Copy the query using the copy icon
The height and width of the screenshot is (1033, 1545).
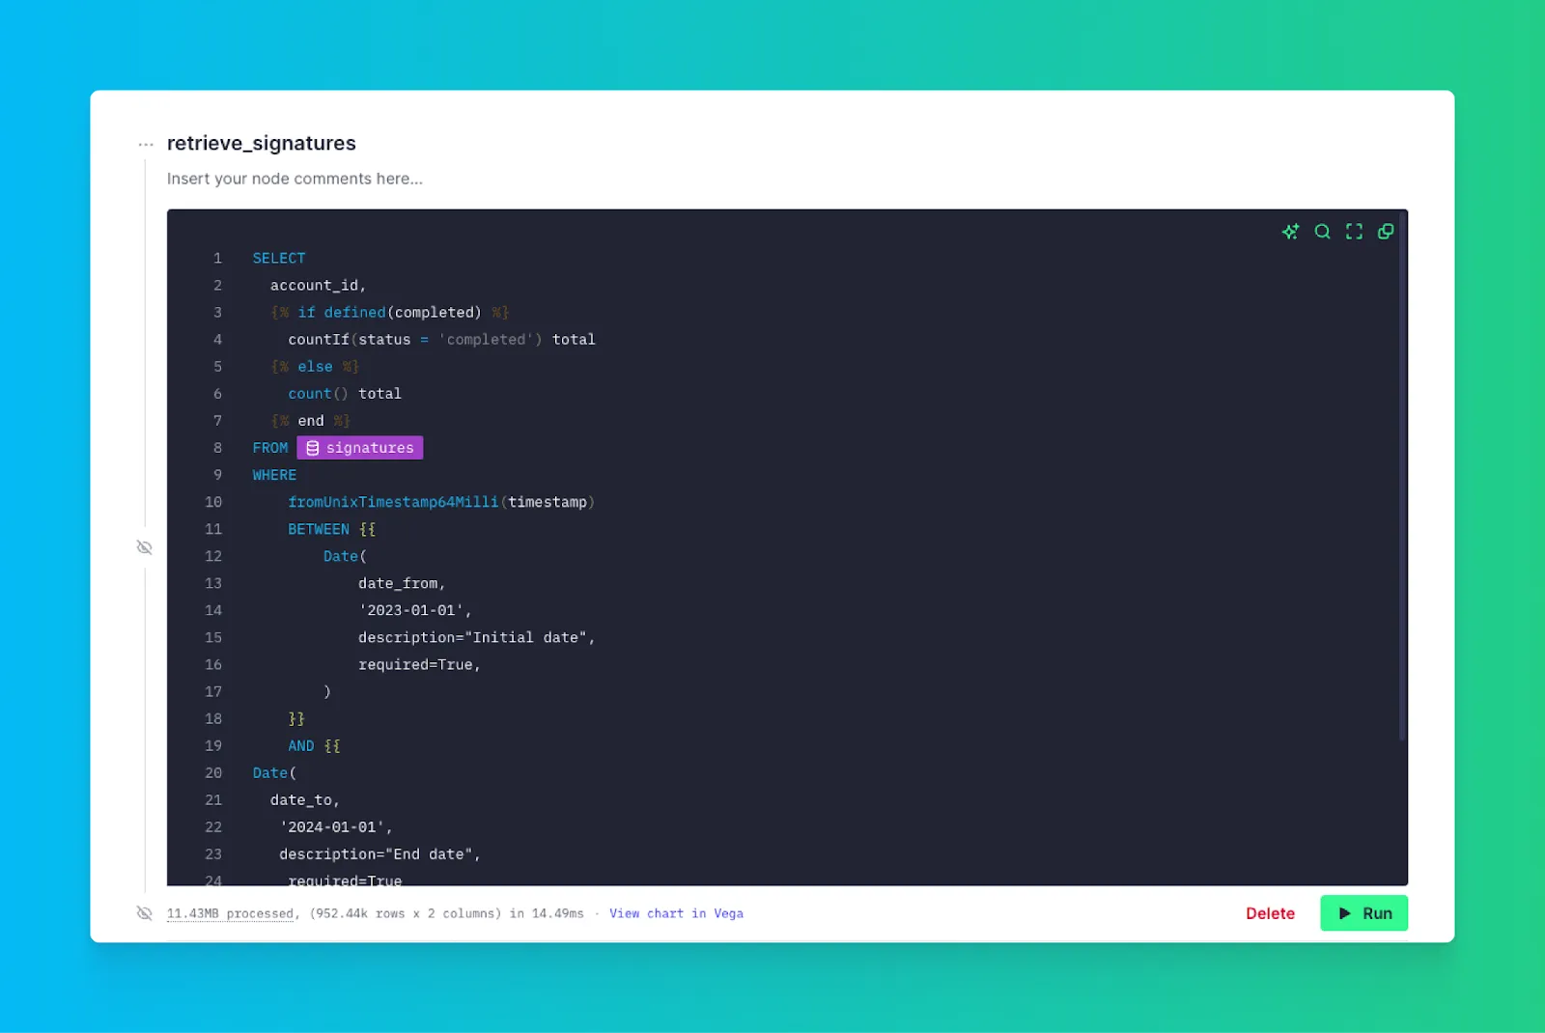[1386, 232]
